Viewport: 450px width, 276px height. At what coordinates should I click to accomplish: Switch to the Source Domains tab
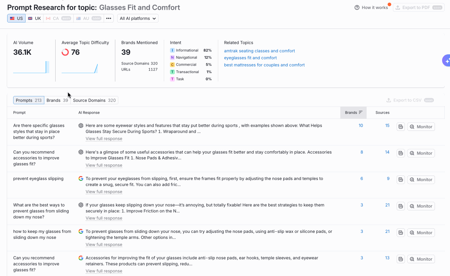click(x=94, y=100)
